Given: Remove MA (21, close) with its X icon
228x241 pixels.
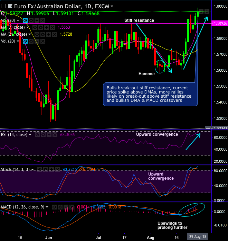Looking at the screenshot, I should pyautogui.click(x=55, y=34).
